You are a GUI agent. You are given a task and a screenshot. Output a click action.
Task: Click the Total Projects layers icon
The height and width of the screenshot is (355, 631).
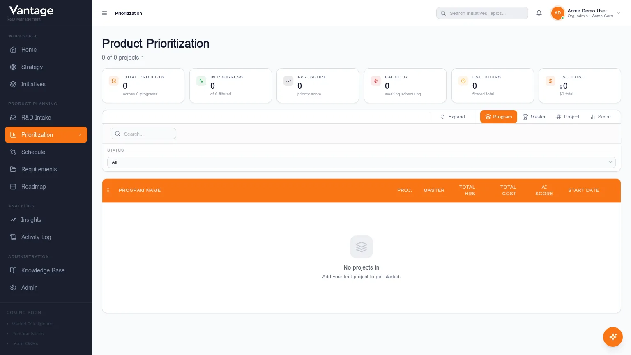pyautogui.click(x=114, y=81)
